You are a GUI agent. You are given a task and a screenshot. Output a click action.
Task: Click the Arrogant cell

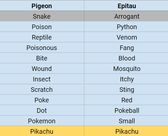coord(126,16)
